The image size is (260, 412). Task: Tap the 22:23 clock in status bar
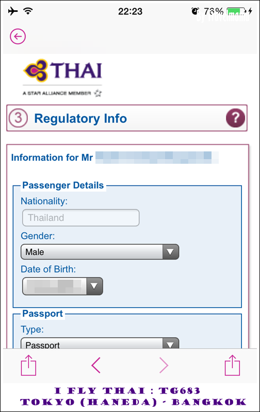tap(130, 11)
